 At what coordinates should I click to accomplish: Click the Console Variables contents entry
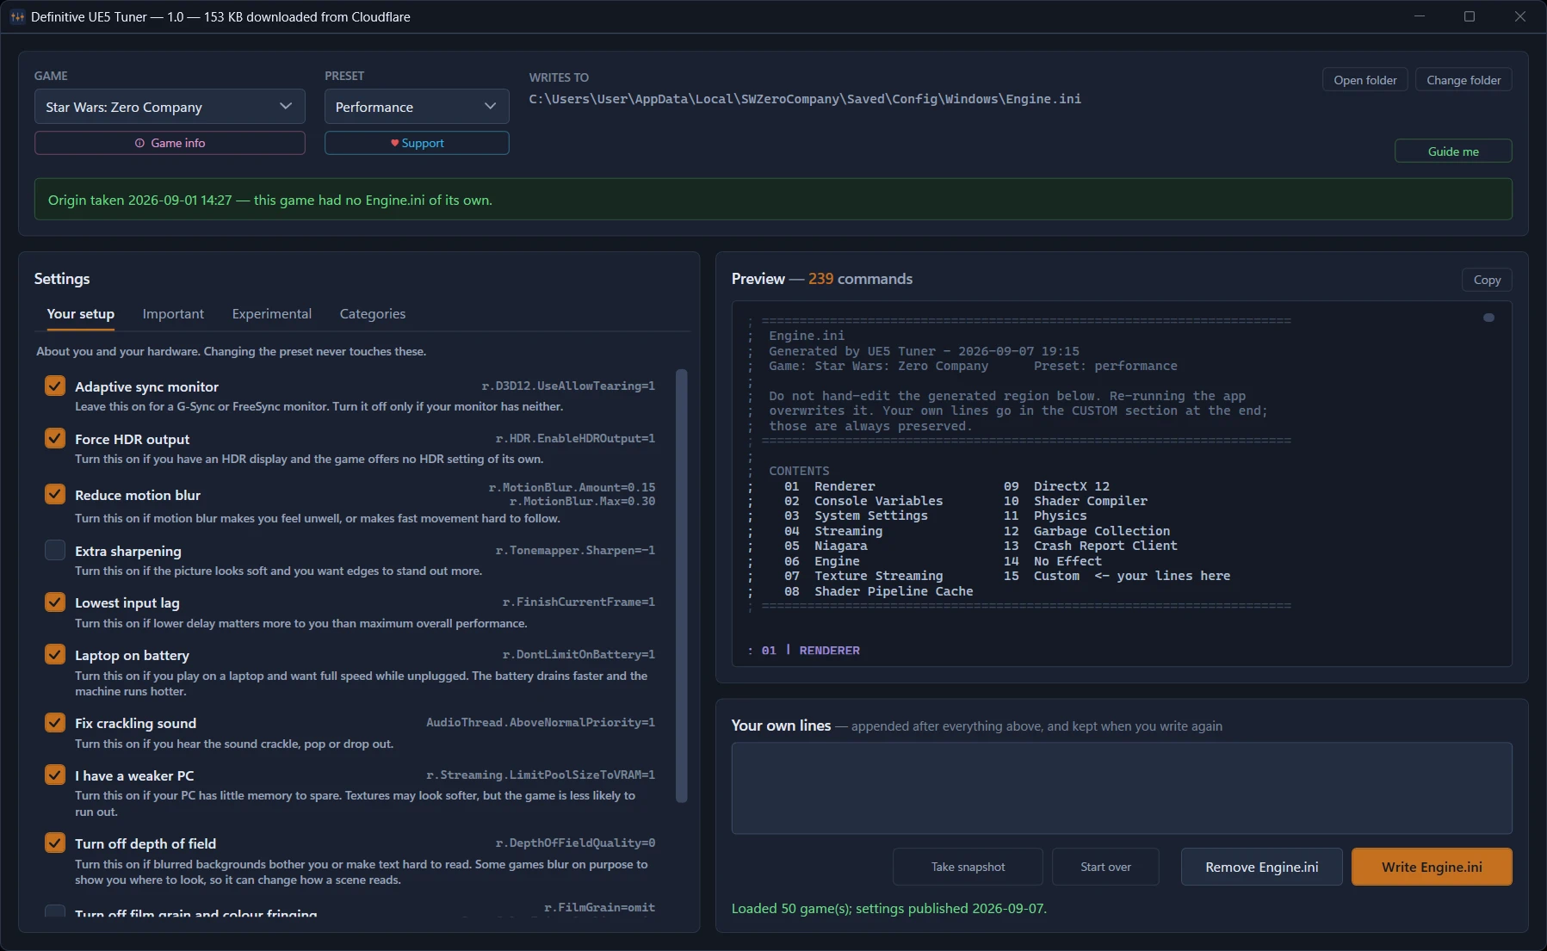click(x=878, y=501)
